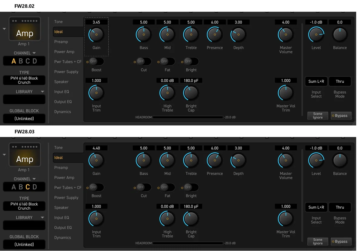Open Tone tab in FW28.02 panel

(x=58, y=22)
